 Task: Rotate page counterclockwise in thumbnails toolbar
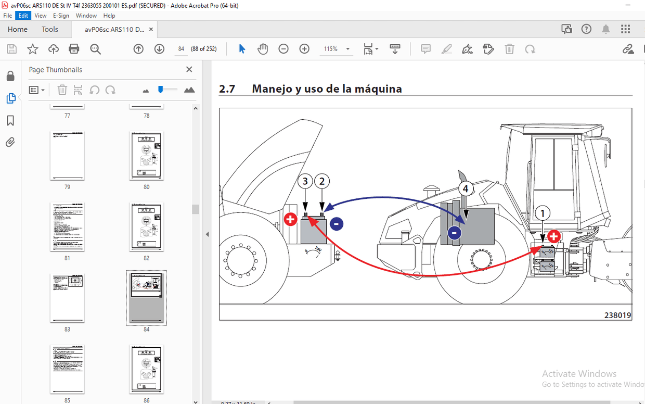[94, 90]
